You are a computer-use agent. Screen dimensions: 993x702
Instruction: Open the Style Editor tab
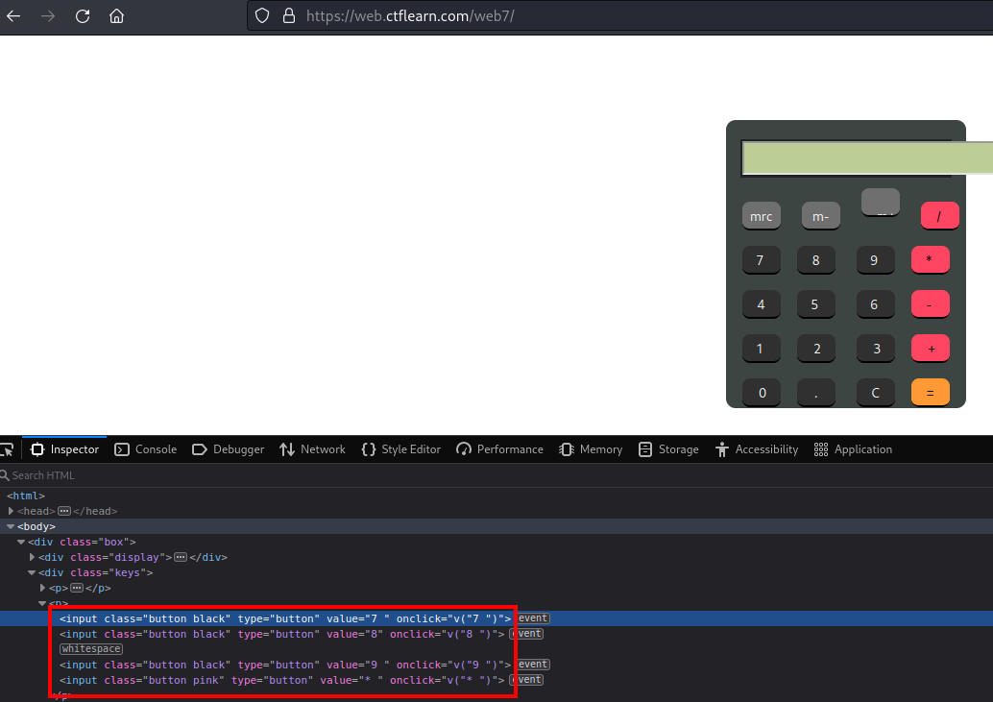[400, 449]
